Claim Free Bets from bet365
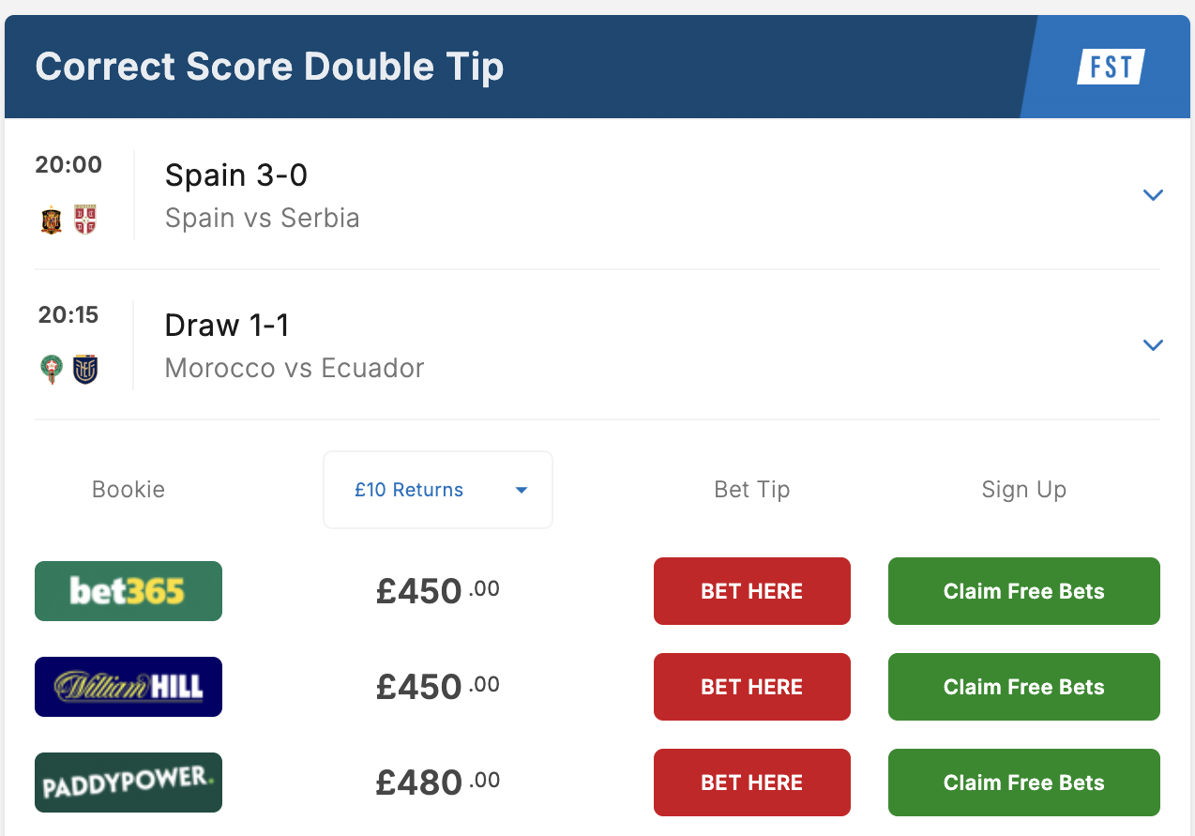 tap(1023, 591)
